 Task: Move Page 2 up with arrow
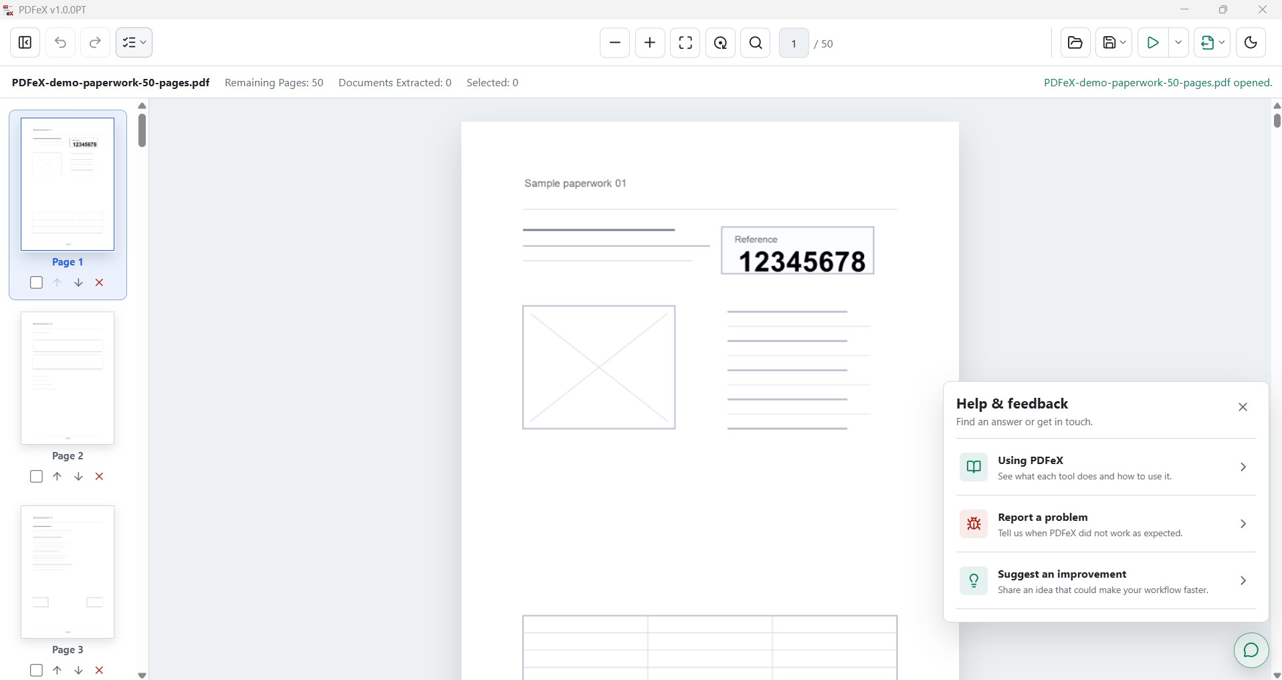58,477
